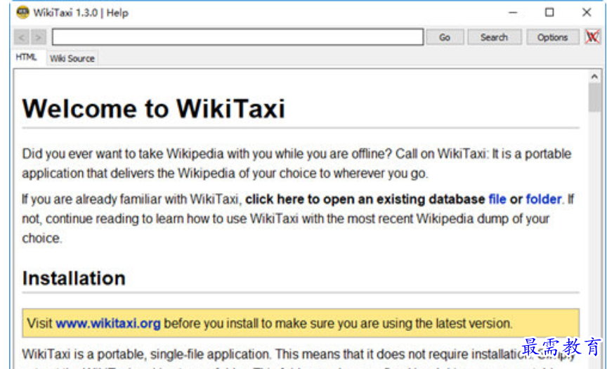
Task: Visit the www.wikitaxi.org link
Action: tap(108, 323)
